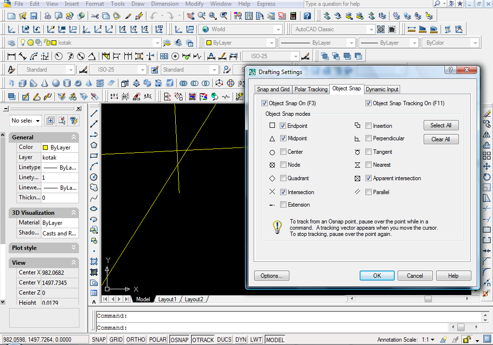The width and height of the screenshot is (493, 345).
Task: Click the New drawing icon
Action: coord(12,16)
